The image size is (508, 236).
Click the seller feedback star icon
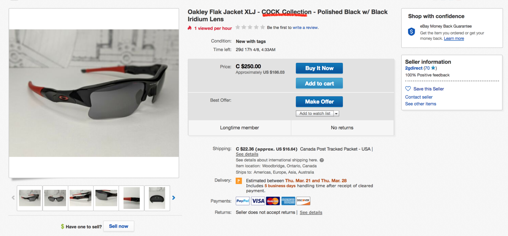tap(433, 68)
